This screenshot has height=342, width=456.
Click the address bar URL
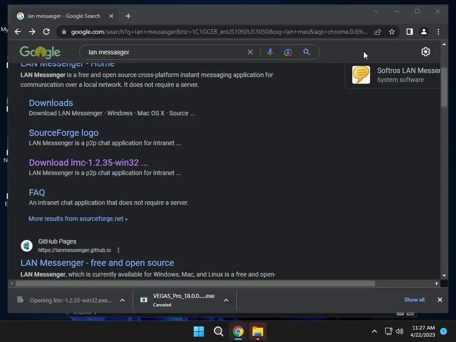[x=219, y=32]
